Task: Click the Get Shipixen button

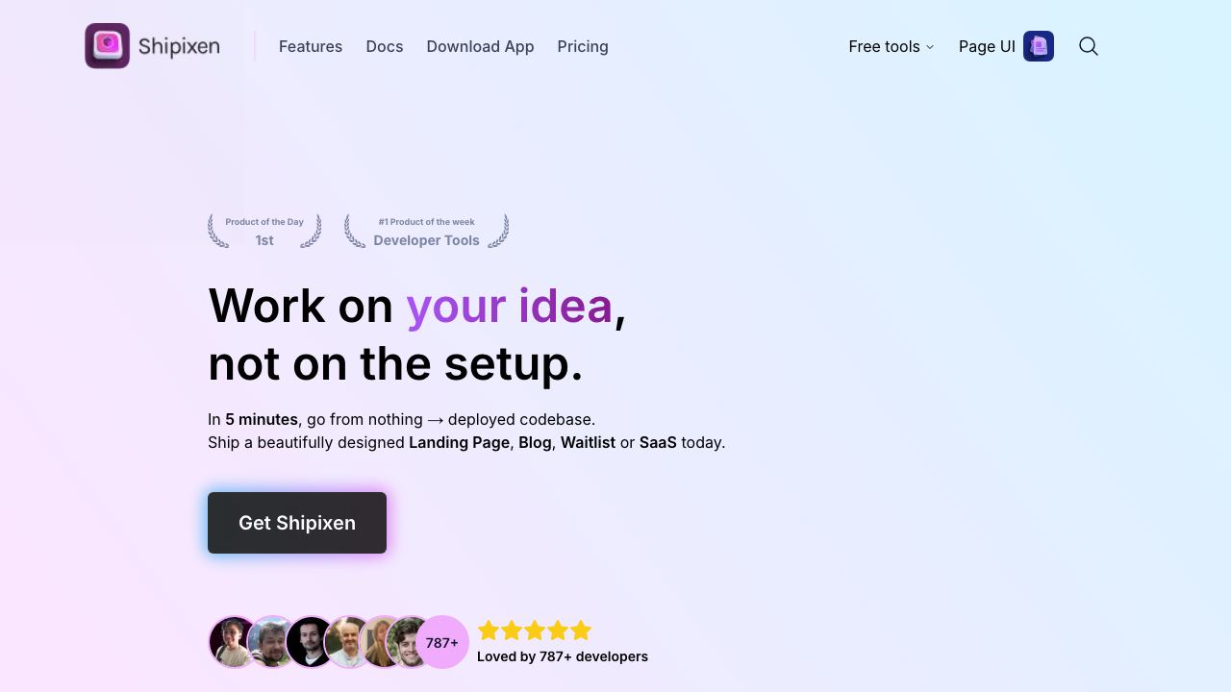Action: 297,523
